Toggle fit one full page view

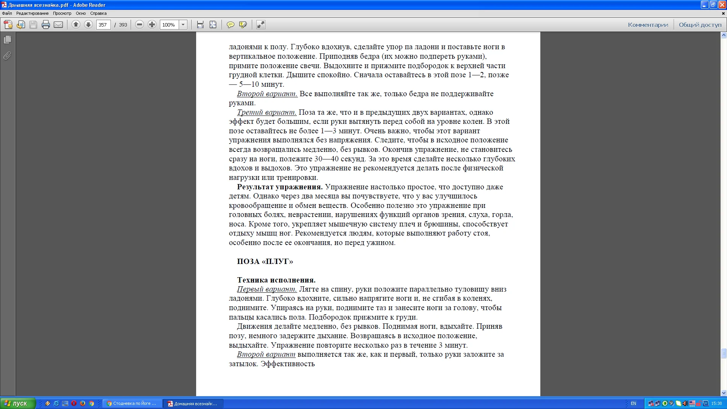[x=213, y=25]
